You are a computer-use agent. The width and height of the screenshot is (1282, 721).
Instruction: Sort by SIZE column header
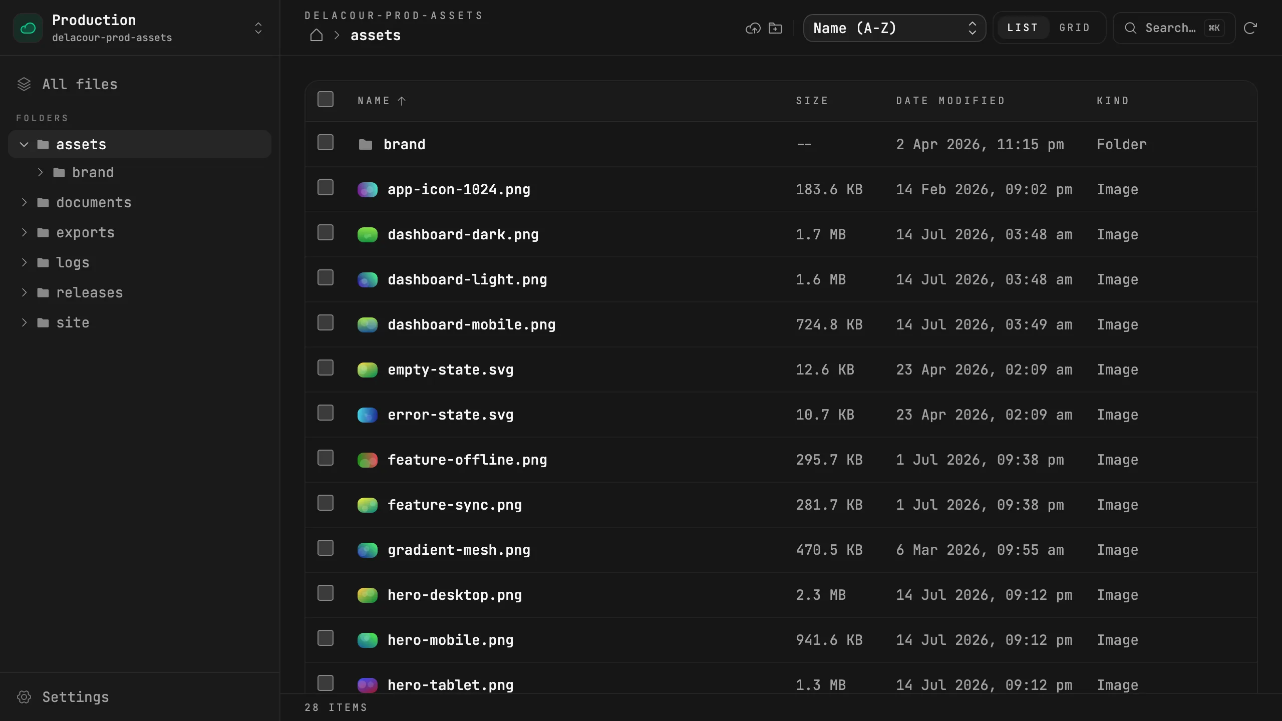pos(812,101)
